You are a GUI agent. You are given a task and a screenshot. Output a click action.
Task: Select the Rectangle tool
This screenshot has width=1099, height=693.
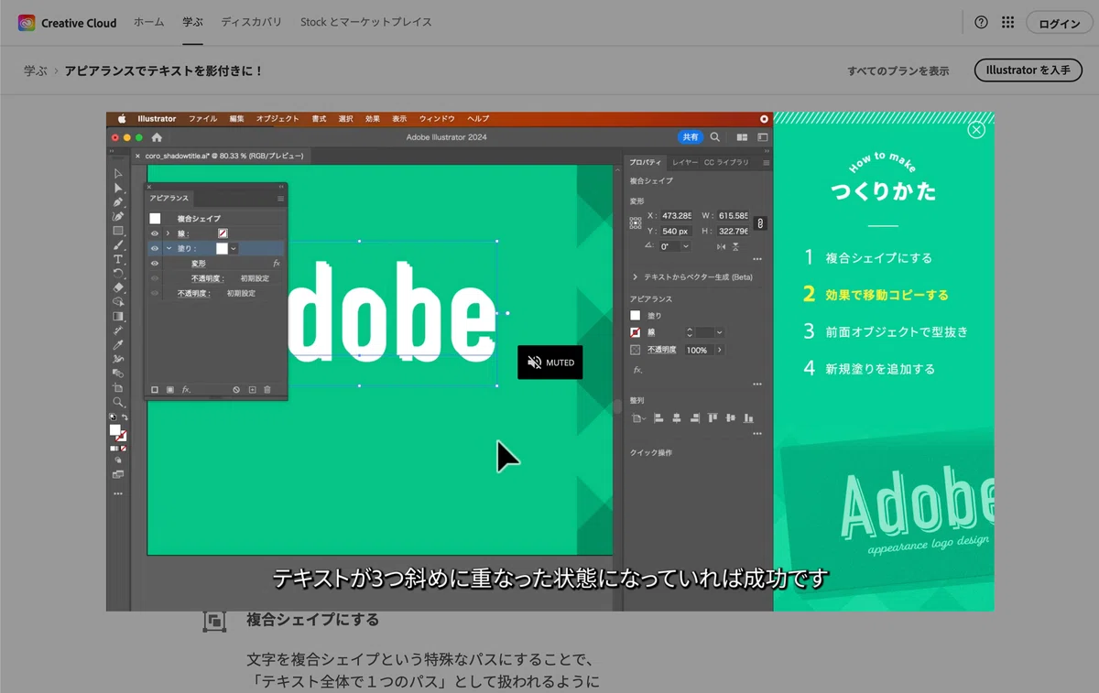pyautogui.click(x=118, y=231)
